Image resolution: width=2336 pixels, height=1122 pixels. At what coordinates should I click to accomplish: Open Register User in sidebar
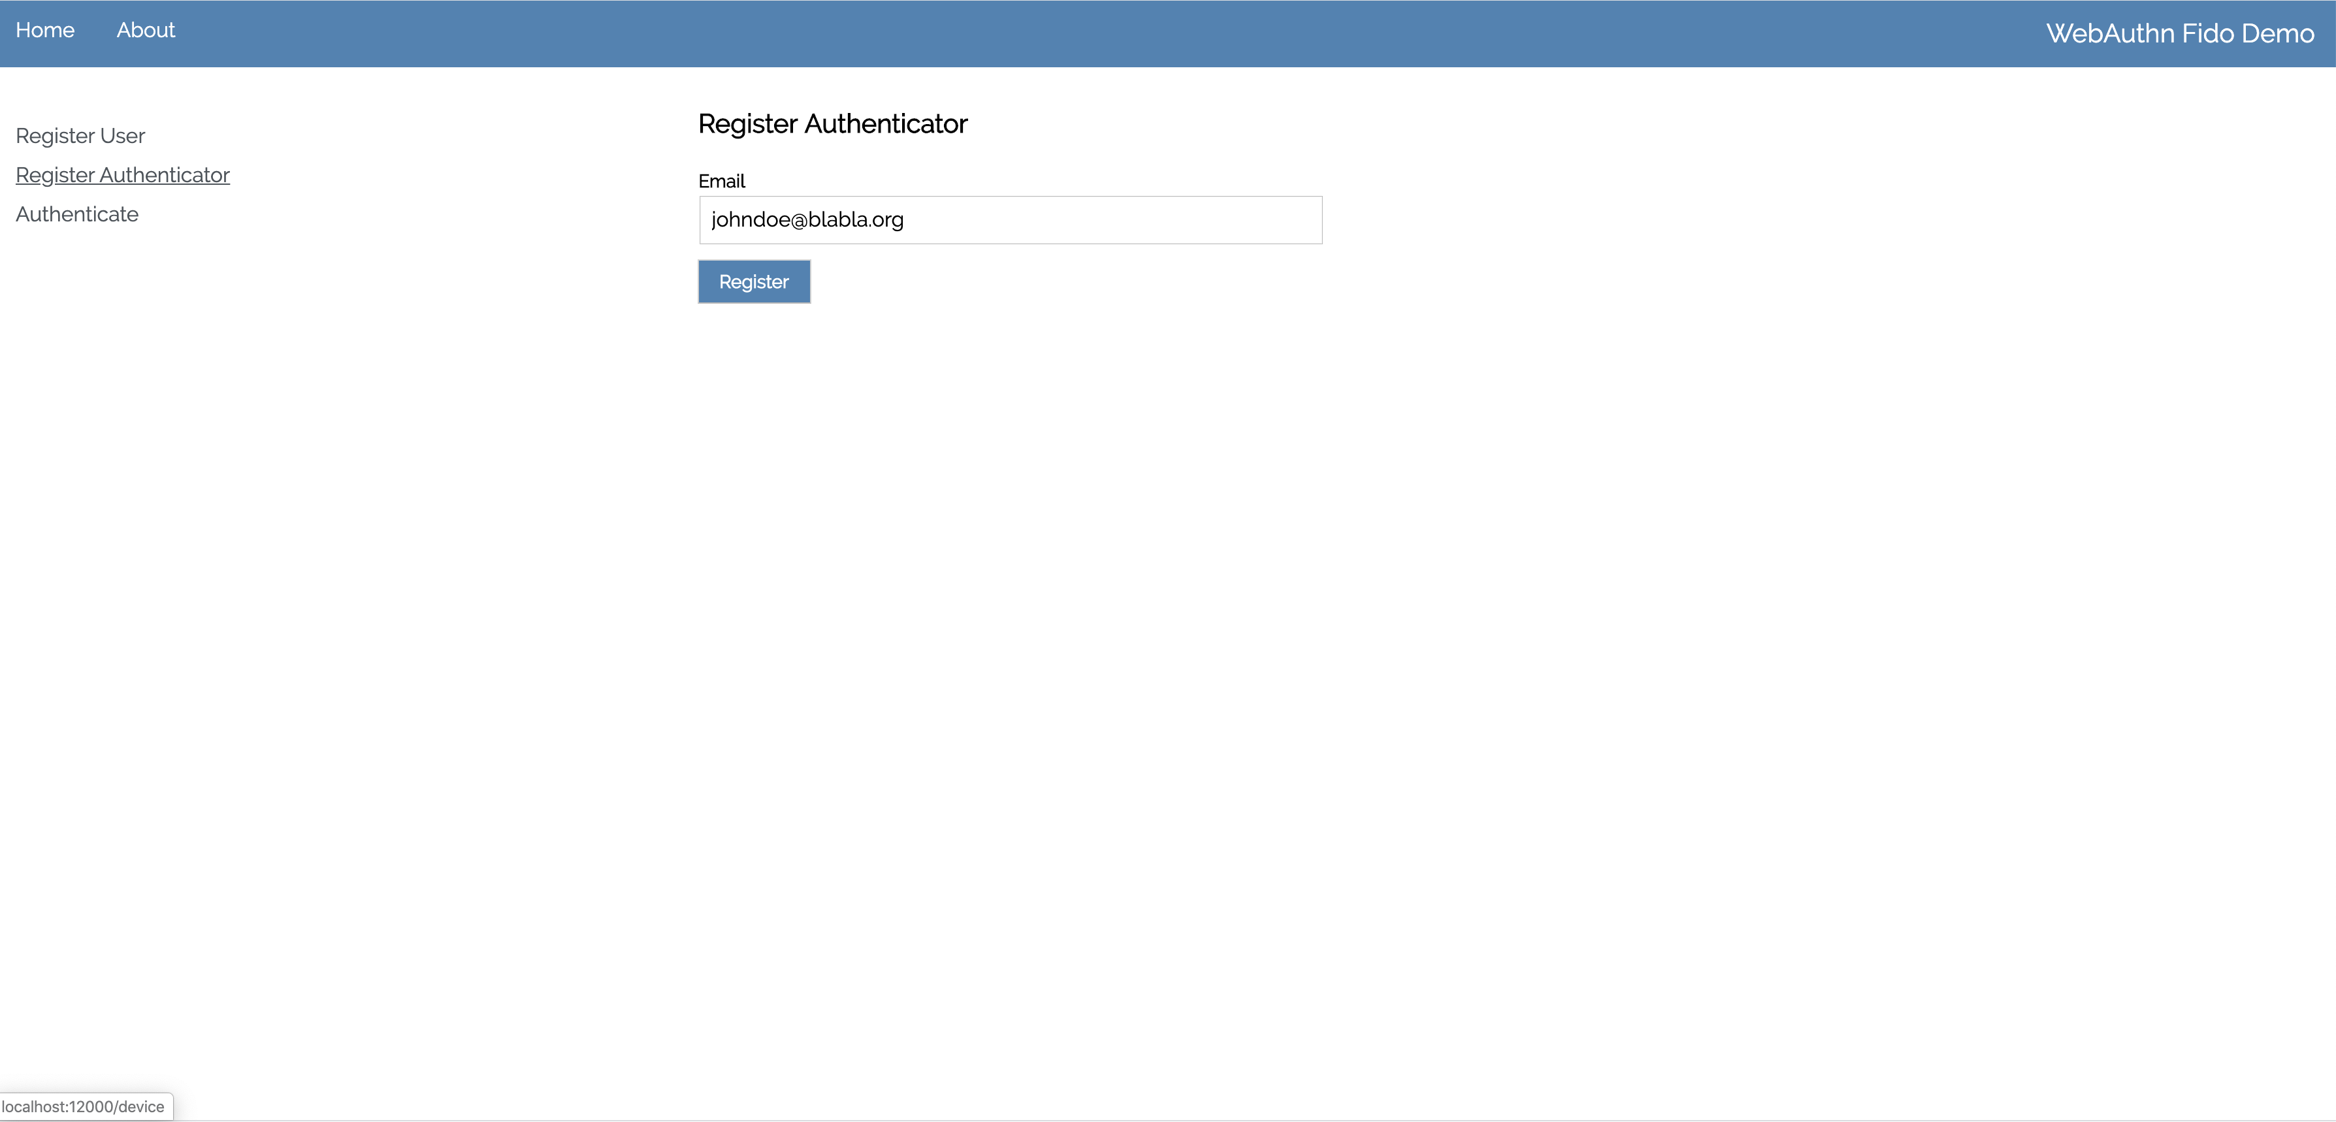[x=80, y=136]
